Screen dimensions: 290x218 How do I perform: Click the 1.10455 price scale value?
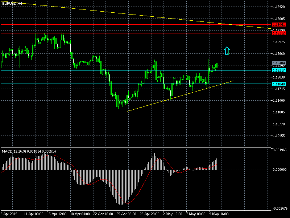[279, 136]
